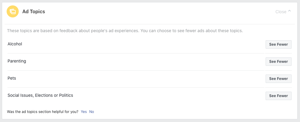Click the 'Was the ad topics section helpful' text
Image resolution: width=300 pixels, height=122 pixels.
point(43,112)
